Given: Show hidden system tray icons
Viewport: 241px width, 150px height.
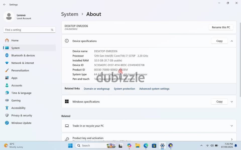Looking at the screenshot, I should pyautogui.click(x=201, y=145).
